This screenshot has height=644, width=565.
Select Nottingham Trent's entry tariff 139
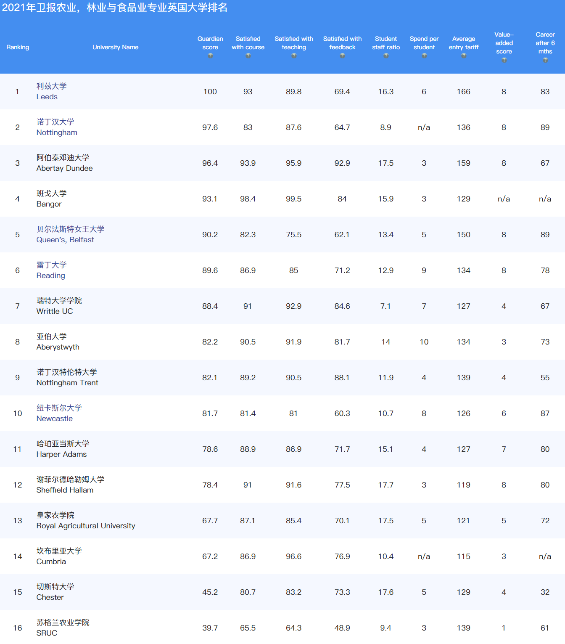pos(464,378)
